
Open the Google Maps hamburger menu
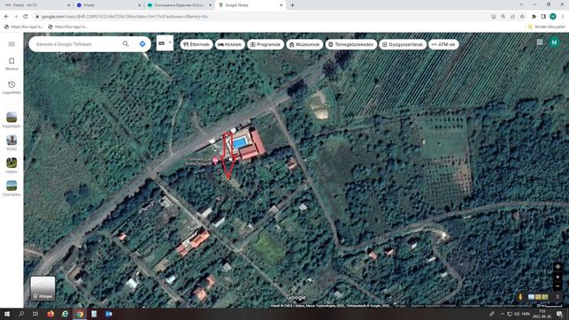click(12, 44)
